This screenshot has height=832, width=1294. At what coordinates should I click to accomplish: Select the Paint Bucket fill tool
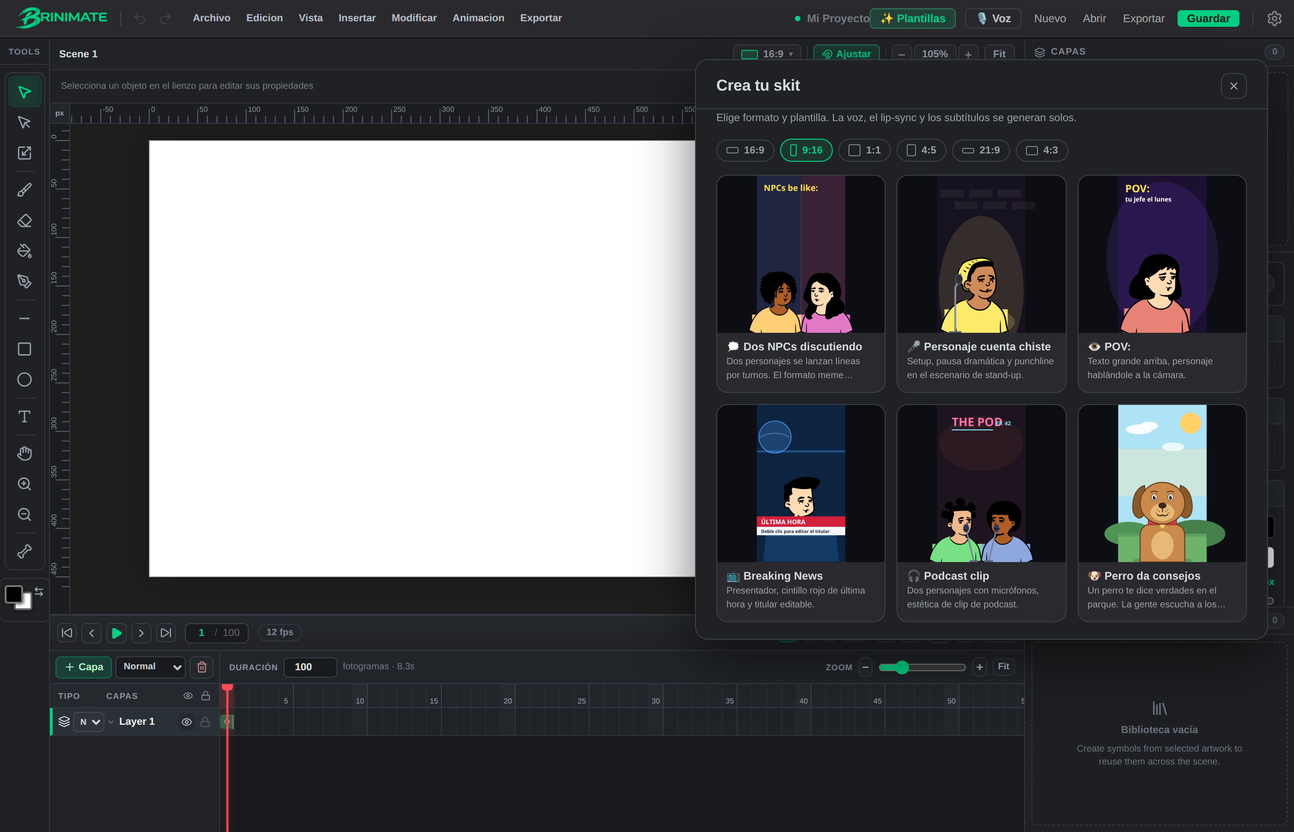click(24, 251)
